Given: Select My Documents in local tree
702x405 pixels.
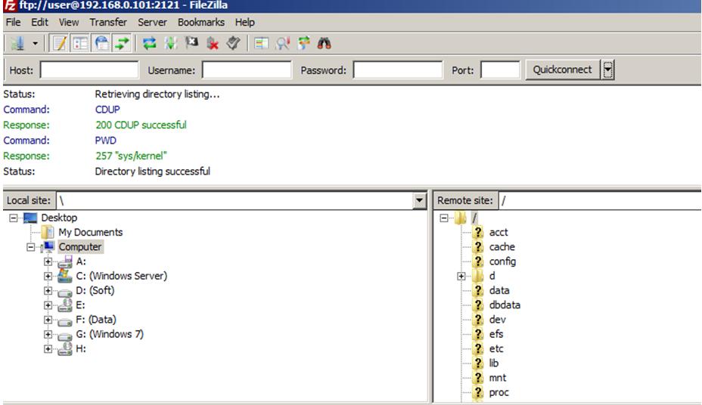Looking at the screenshot, I should 91,233.
